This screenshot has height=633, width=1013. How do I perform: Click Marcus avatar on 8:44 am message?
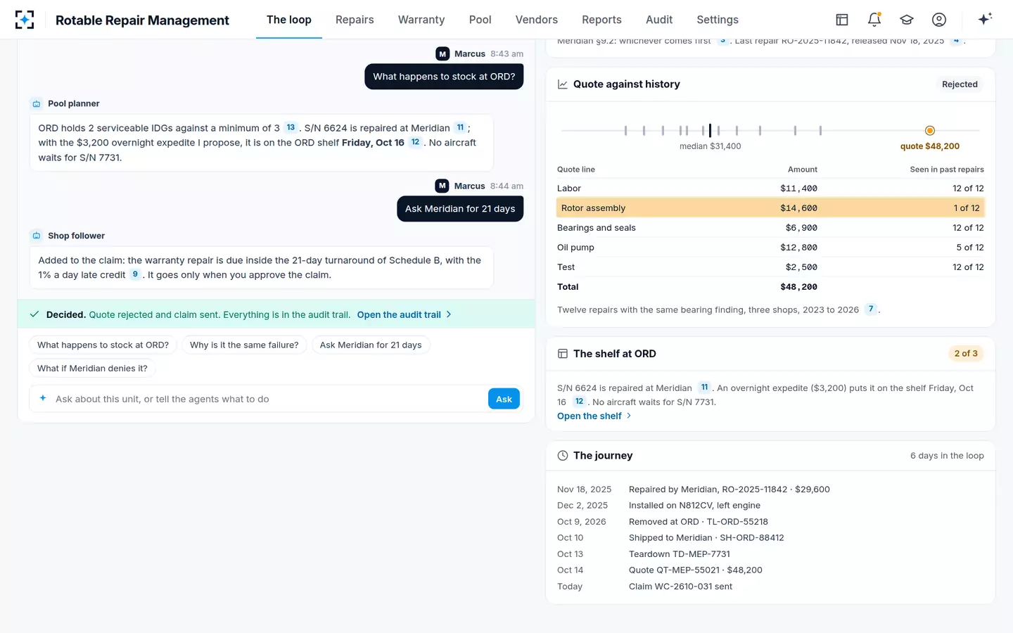click(442, 186)
